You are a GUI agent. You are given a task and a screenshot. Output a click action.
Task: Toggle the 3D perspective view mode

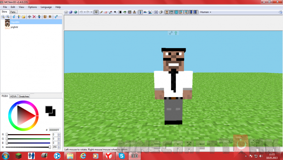(x=140, y=12)
